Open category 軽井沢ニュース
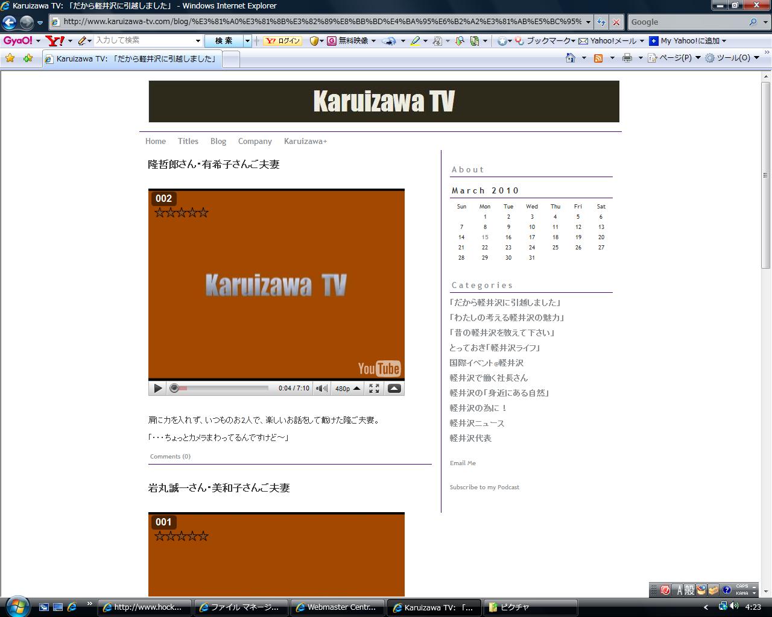772x617 pixels. tap(477, 423)
